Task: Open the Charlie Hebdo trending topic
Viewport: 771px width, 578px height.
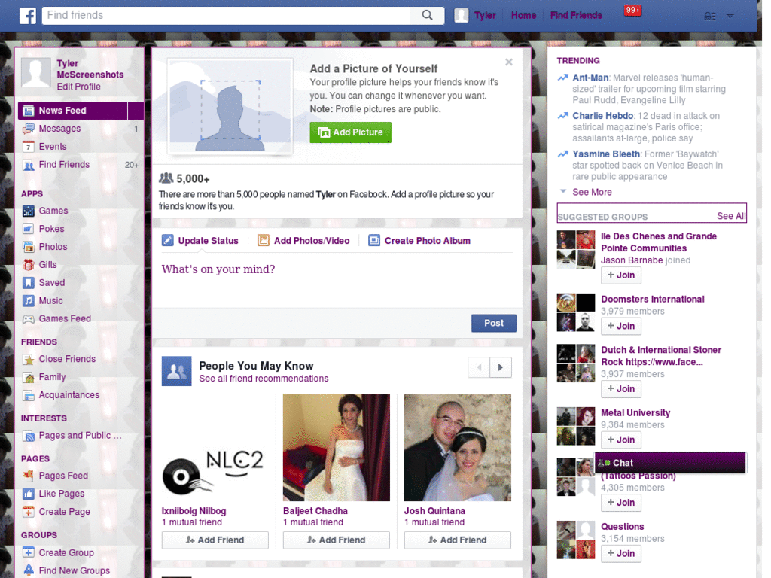Action: (x=603, y=116)
